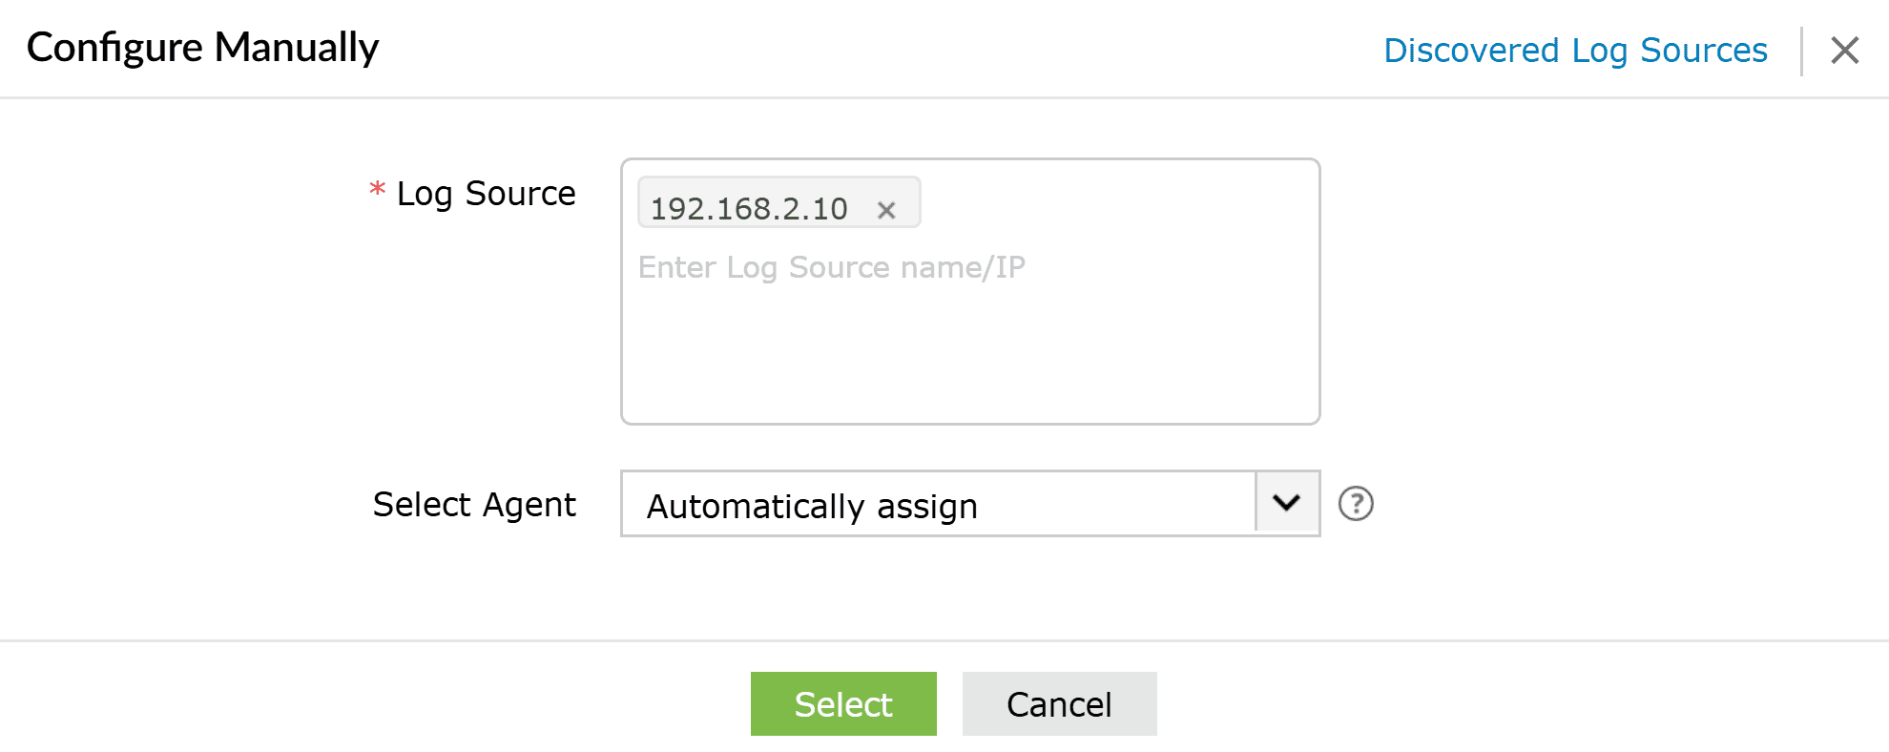Cancel the manual configuration
Viewport: 1889px width, 752px height.
(x=1059, y=703)
